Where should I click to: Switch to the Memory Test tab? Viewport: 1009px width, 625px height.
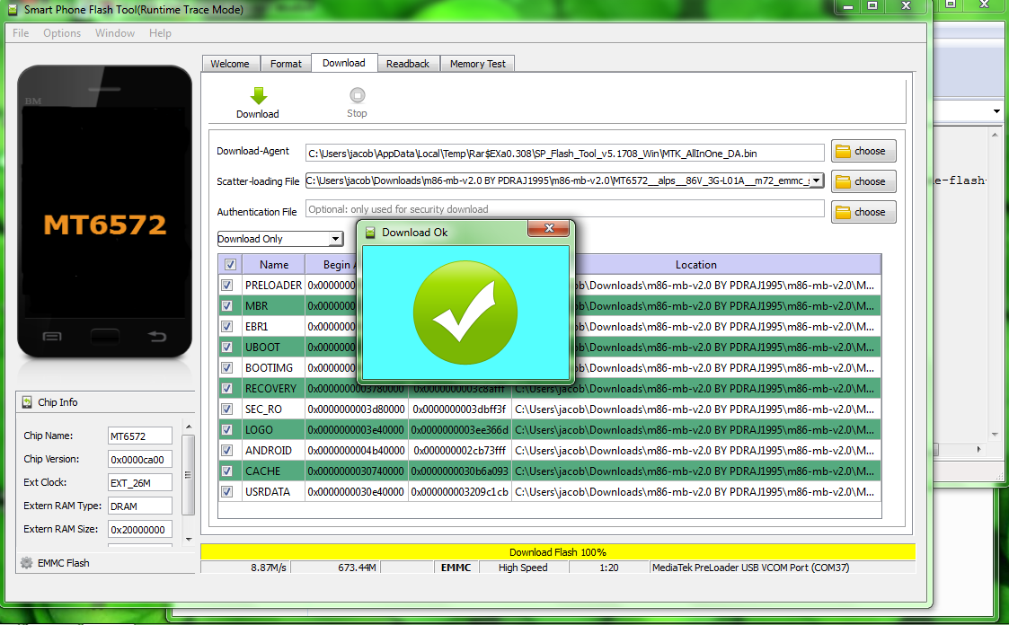click(477, 64)
